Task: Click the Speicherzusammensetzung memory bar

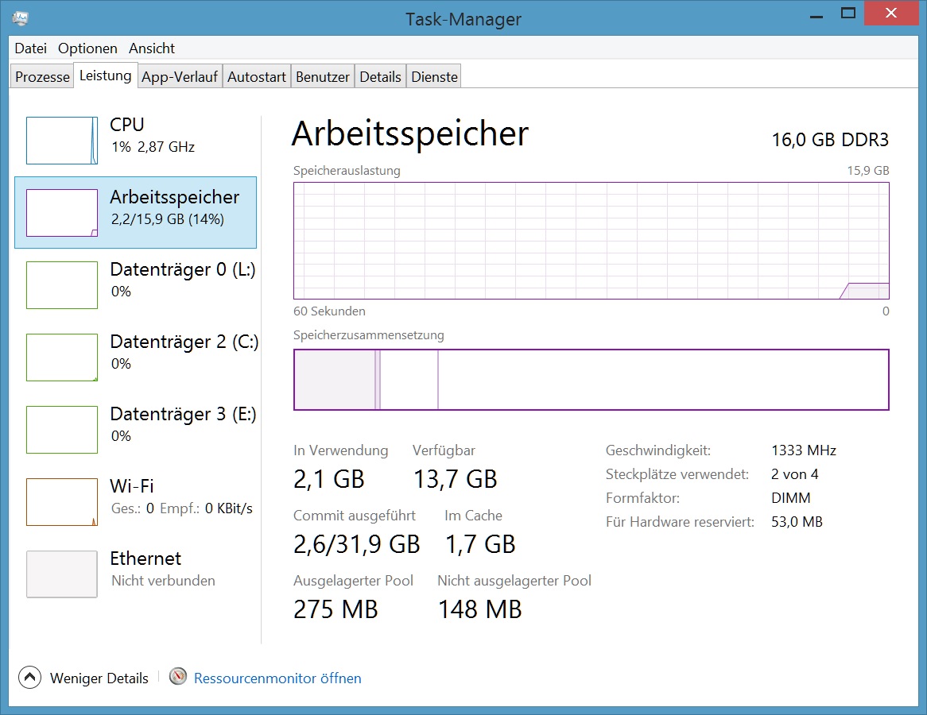Action: (591, 380)
